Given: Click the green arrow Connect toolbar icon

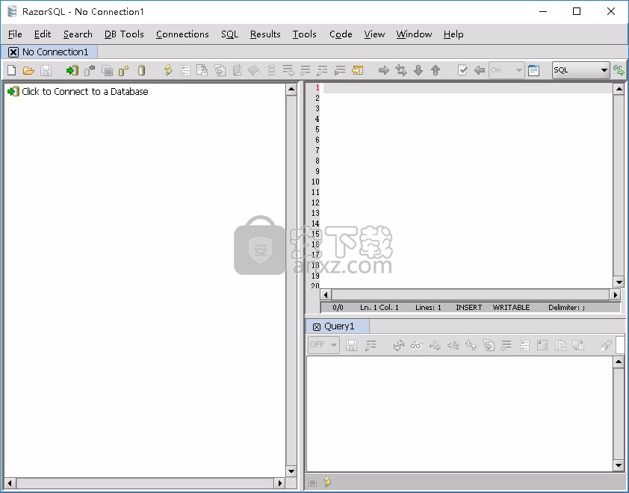Looking at the screenshot, I should pyautogui.click(x=72, y=71).
